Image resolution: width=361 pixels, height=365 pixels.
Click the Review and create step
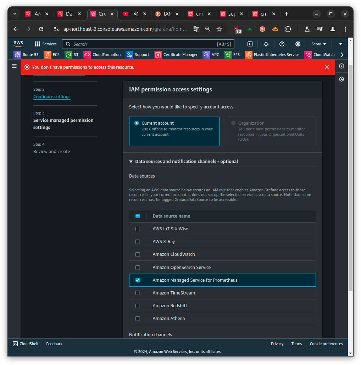(51, 152)
